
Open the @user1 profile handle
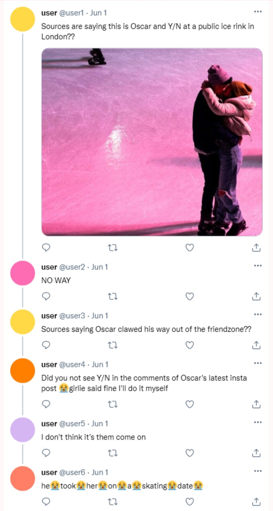pos(71,13)
